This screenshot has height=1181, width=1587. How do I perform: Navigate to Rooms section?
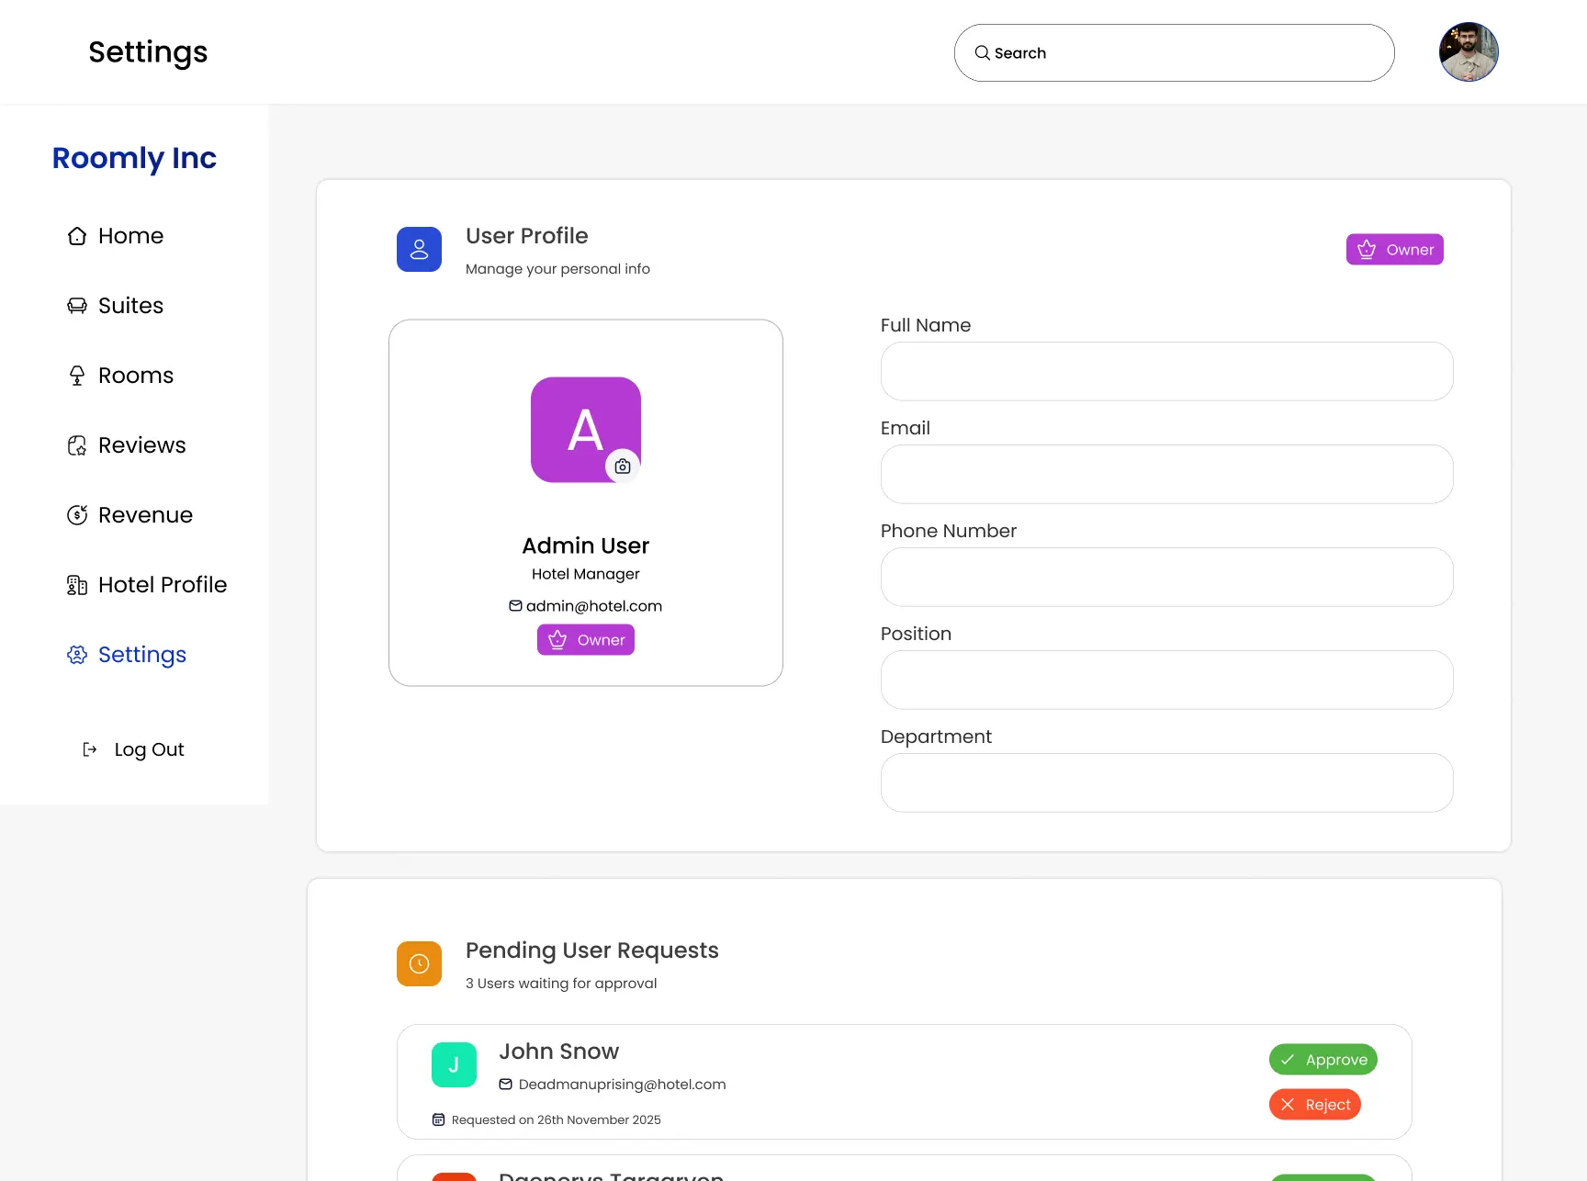pyautogui.click(x=120, y=376)
